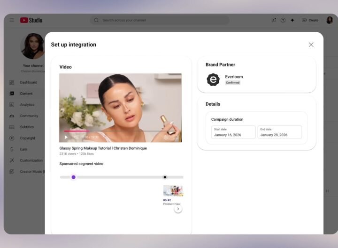Close the Set up integration dialog

[311, 44]
